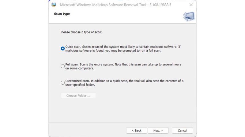The image size is (245, 137).
Task: Click the window title text
Action: click(116, 5)
